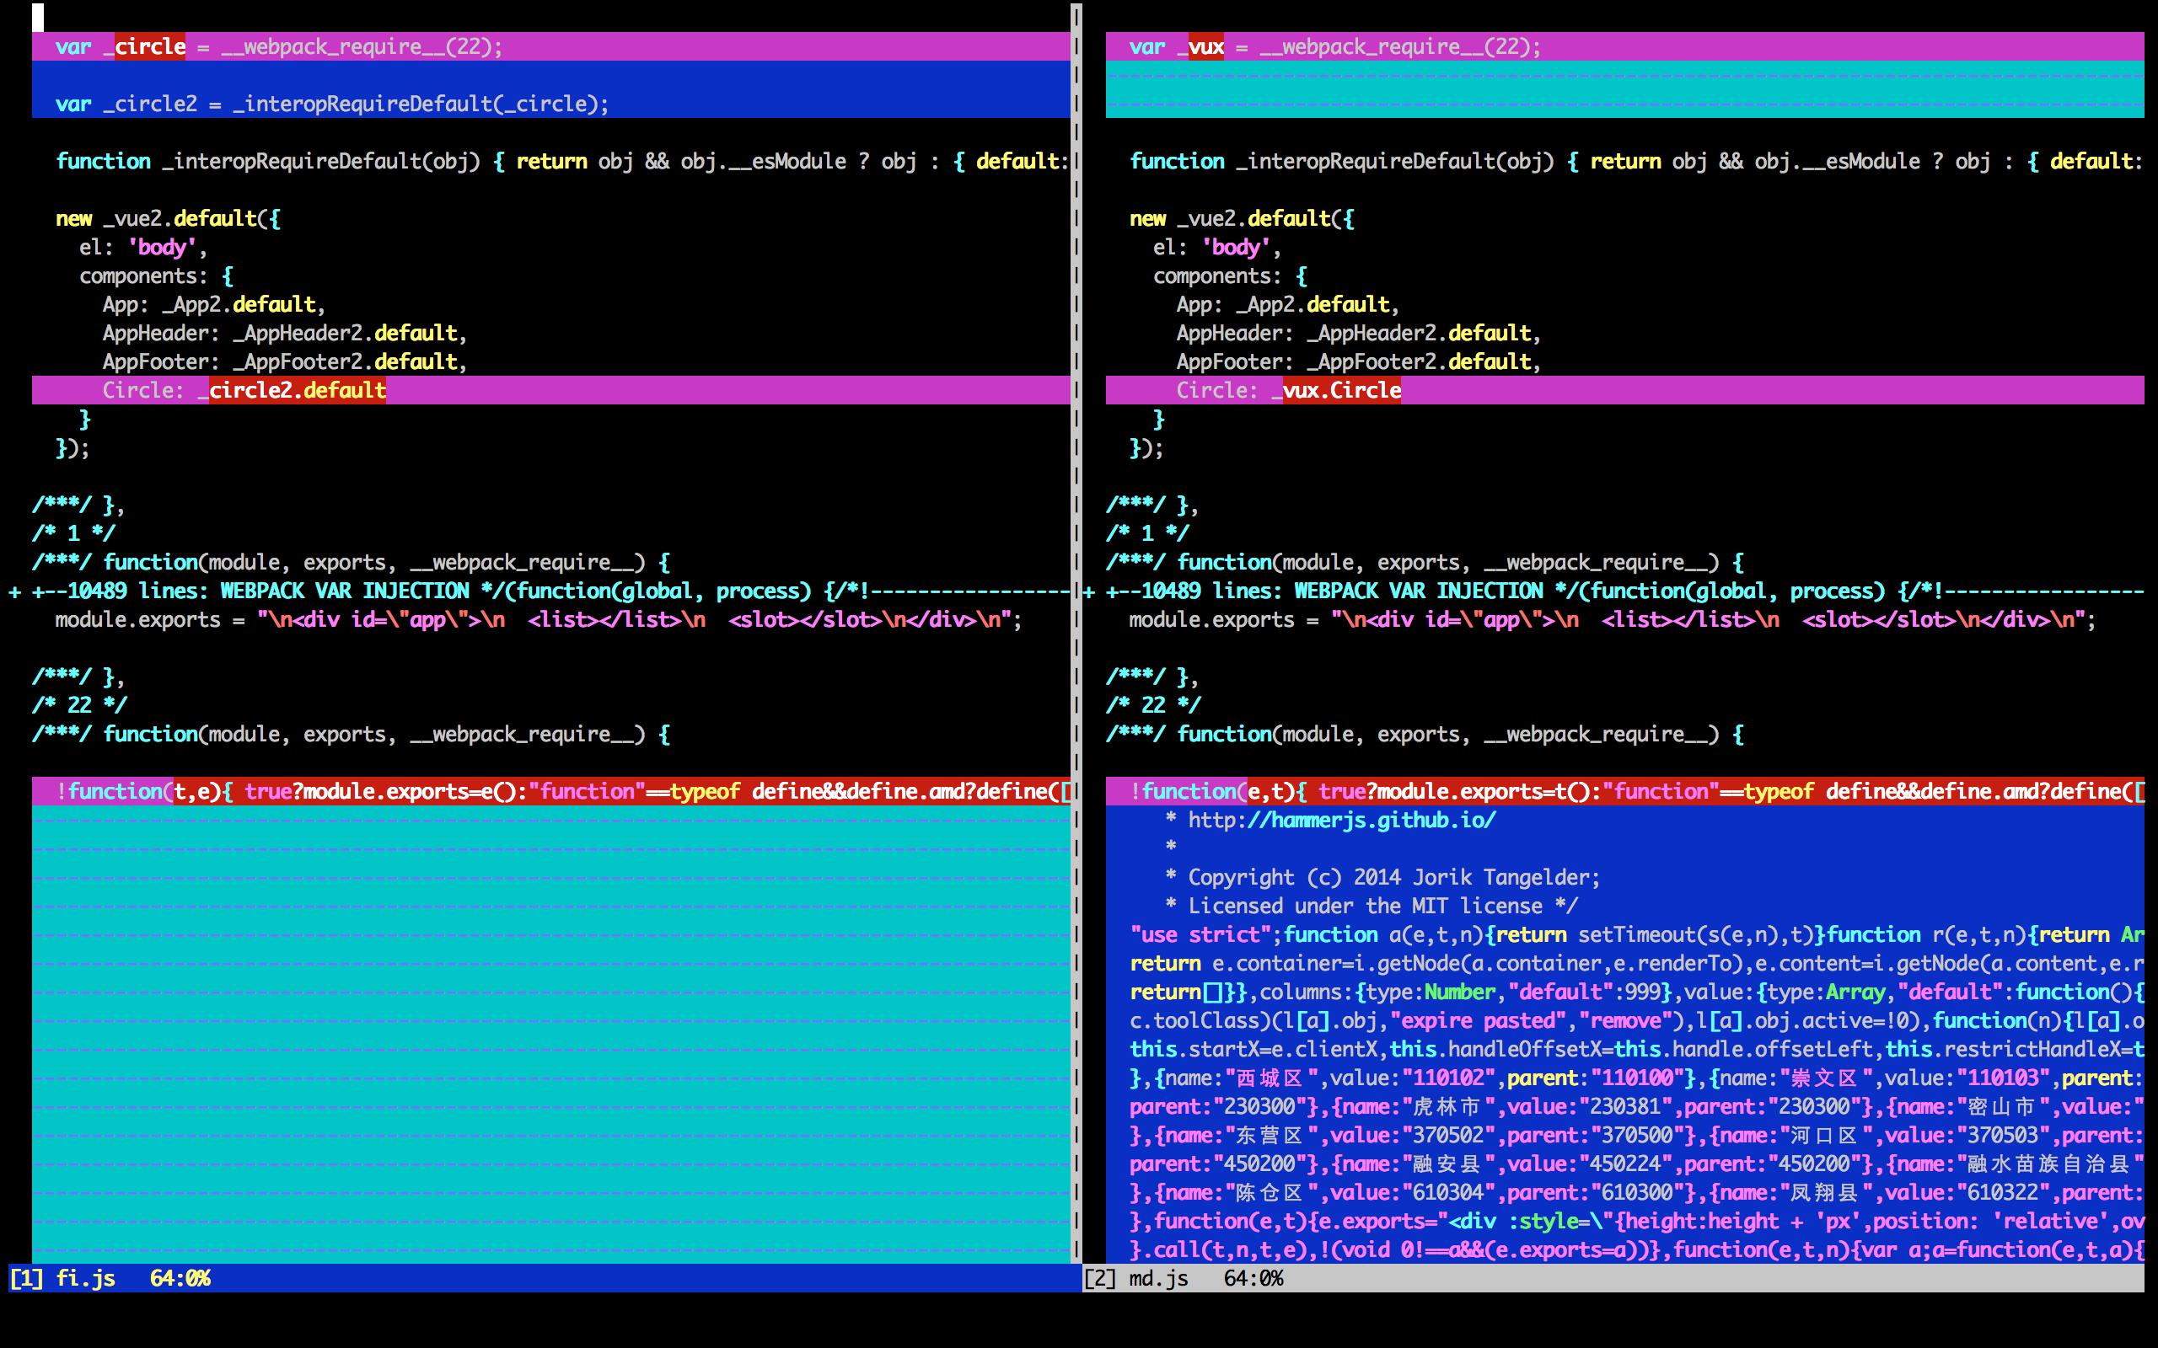Click 'function _interopRequireDefault(obj)' in left pane
The image size is (2158, 1348).
point(267,162)
